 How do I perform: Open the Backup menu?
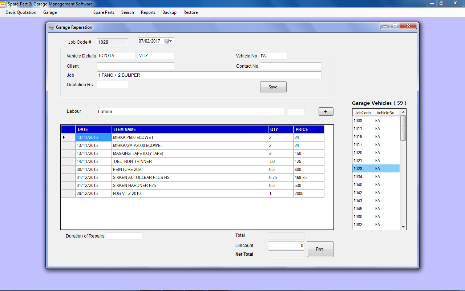coord(169,12)
